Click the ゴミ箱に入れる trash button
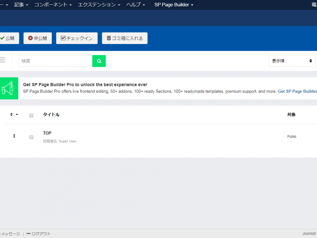317x238 pixels. (125, 38)
